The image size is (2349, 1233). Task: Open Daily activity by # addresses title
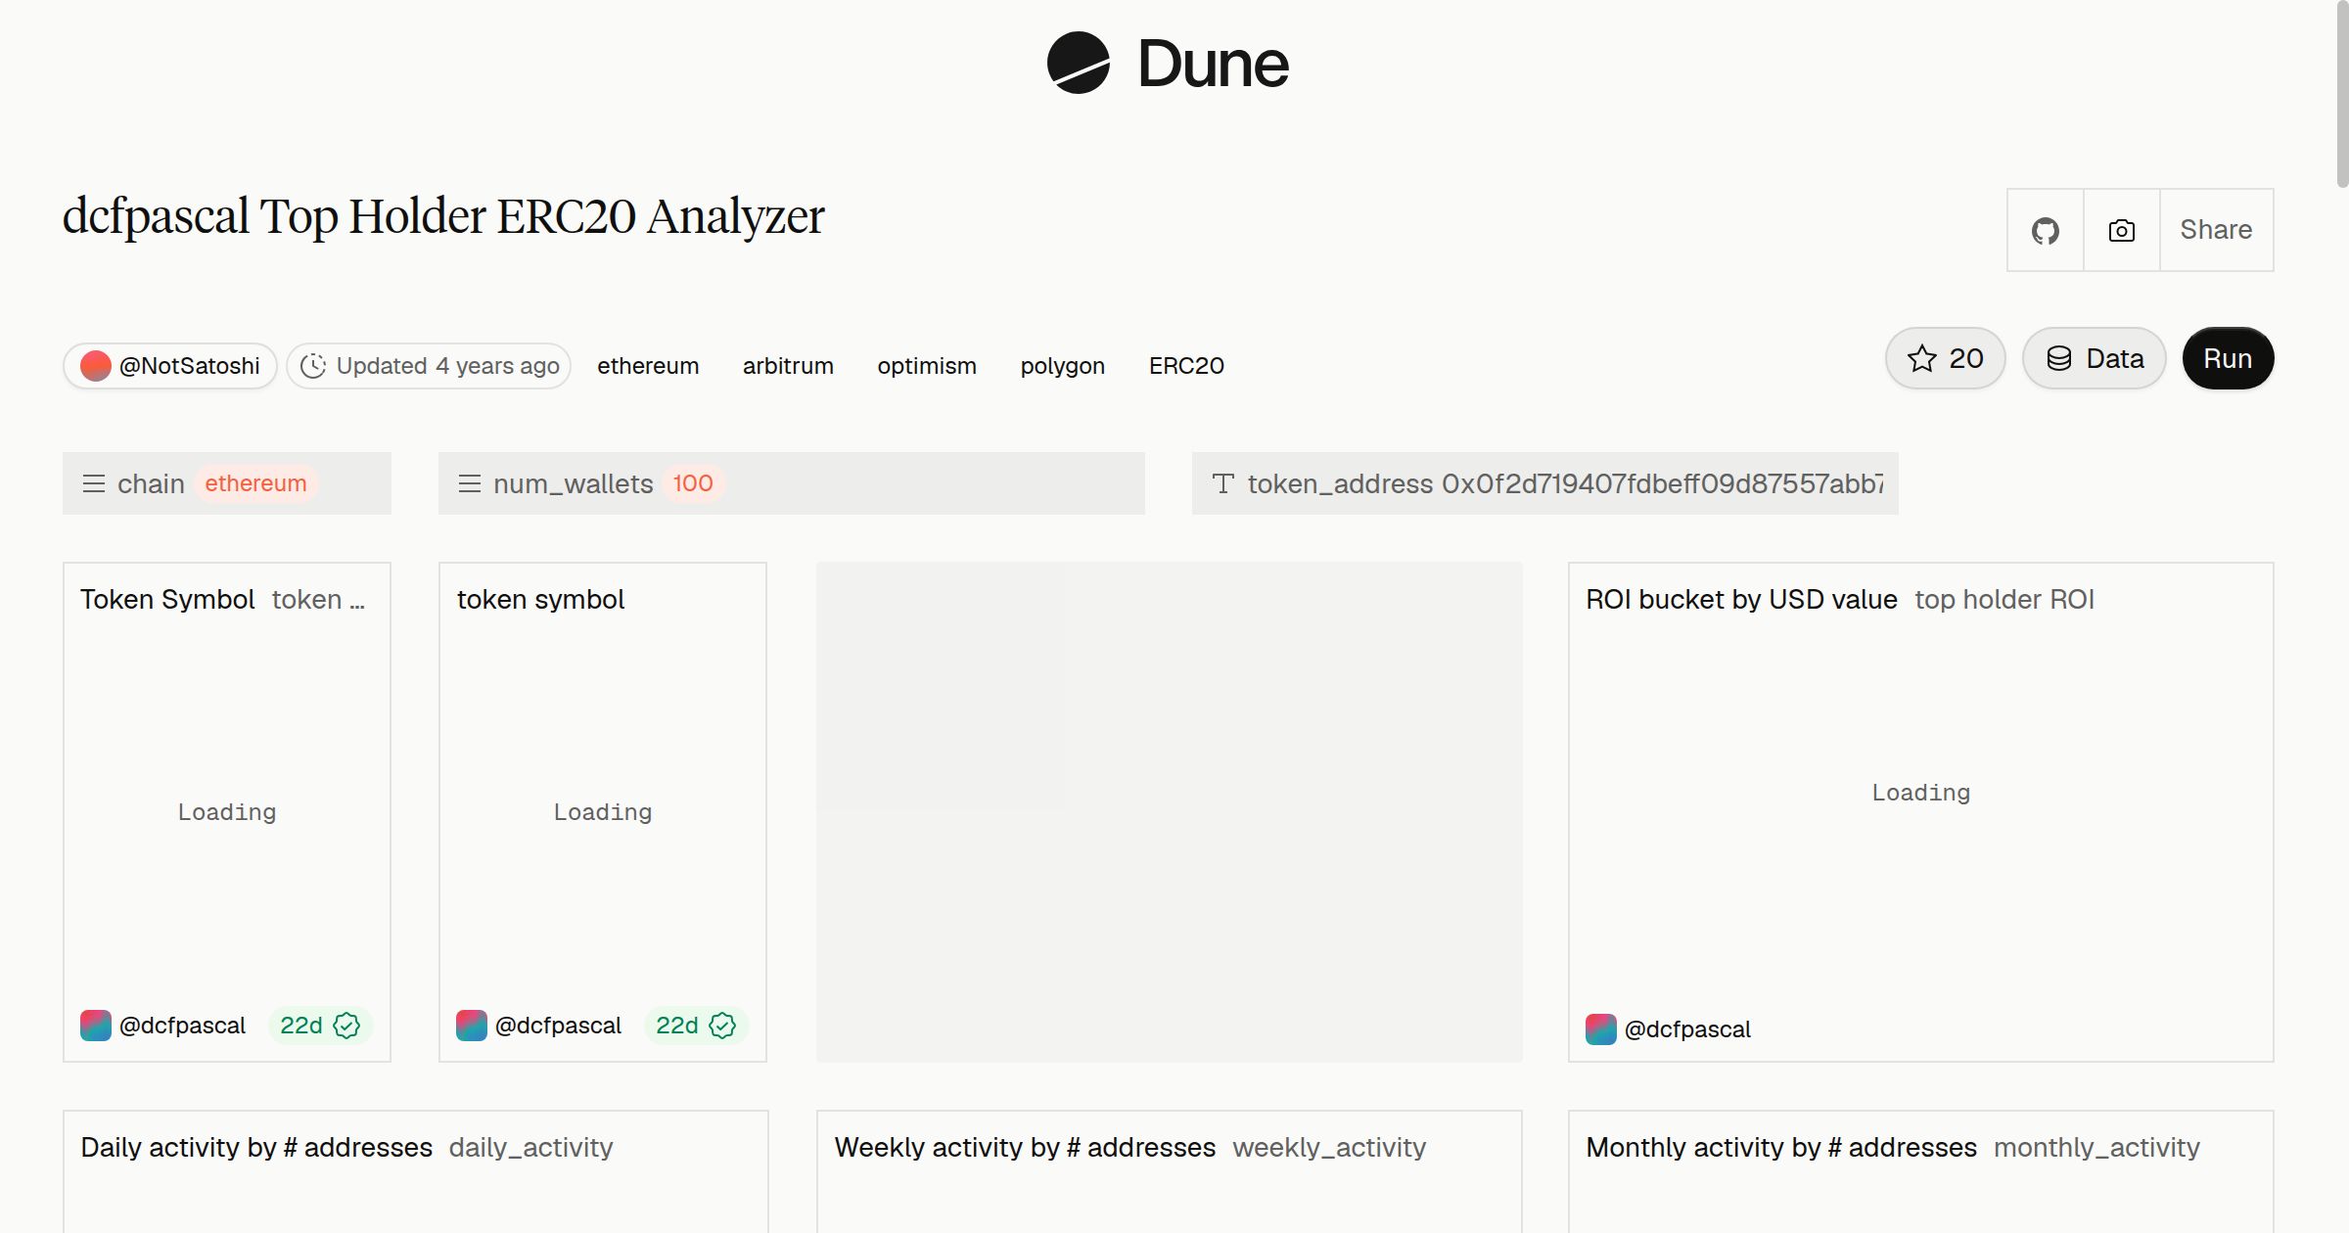[x=256, y=1147]
